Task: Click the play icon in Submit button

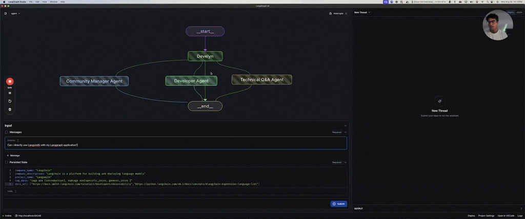Action: (x=334, y=204)
